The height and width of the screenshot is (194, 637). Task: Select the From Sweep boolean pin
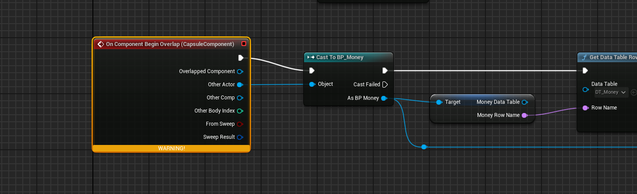click(240, 124)
